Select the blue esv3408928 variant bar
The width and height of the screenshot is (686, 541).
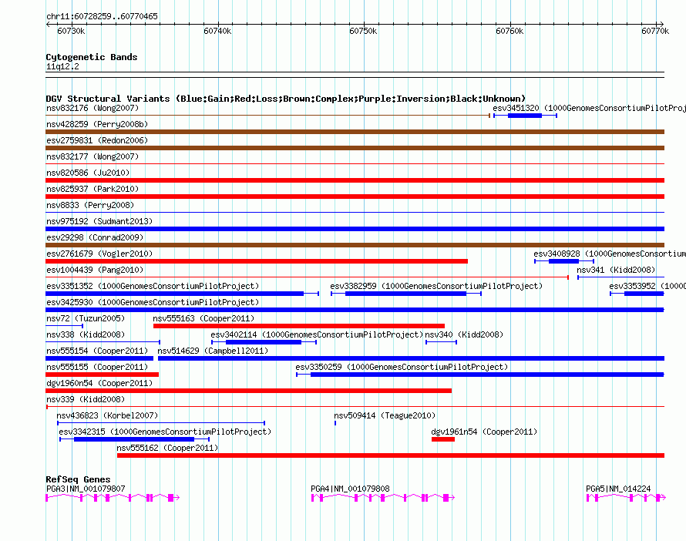tap(564, 261)
